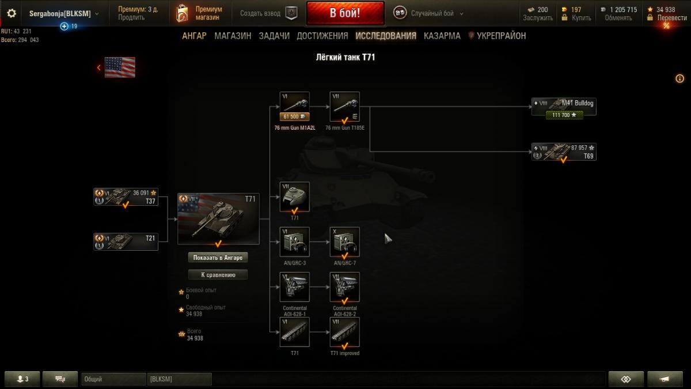
Task: Open the Premium shop bag icon
Action: pyautogui.click(x=182, y=13)
